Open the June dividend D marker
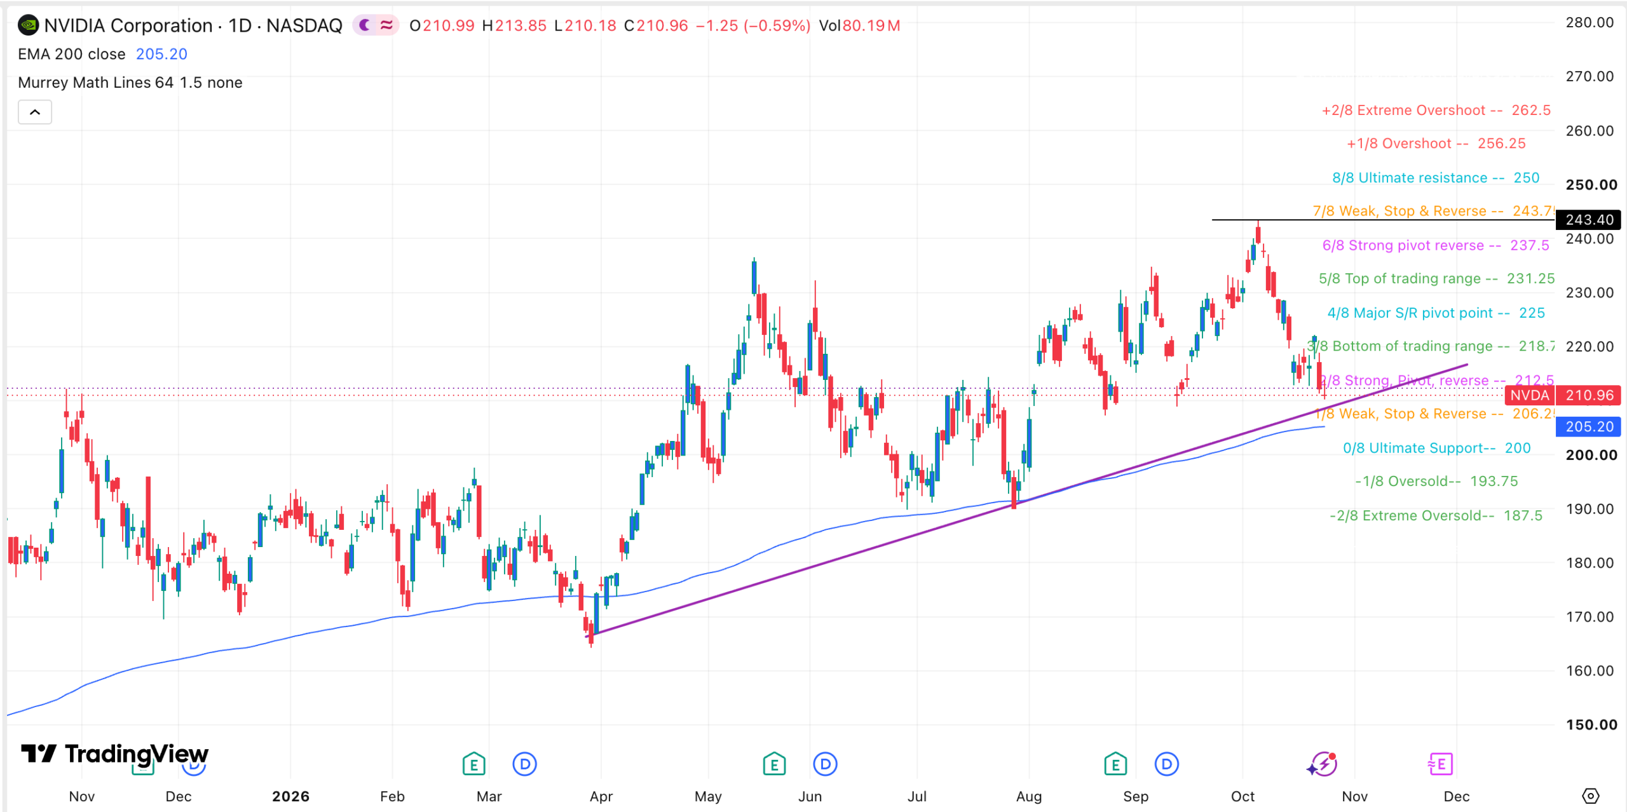Viewport: 1627px width, 812px height. click(825, 764)
